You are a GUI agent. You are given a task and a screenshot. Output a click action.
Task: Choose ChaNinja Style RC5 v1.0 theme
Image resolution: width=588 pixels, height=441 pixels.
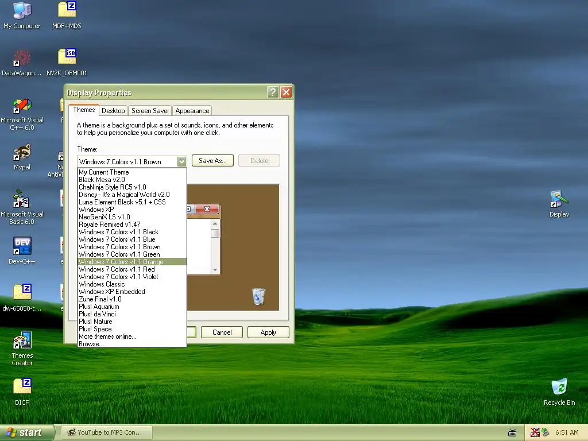(x=131, y=187)
